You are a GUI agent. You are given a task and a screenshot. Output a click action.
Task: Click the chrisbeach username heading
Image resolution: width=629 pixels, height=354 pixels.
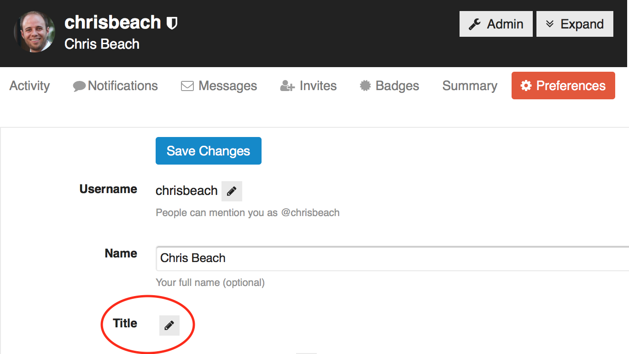(113, 23)
